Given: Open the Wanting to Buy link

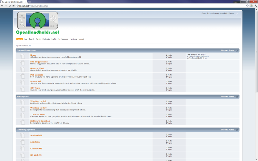Looking at the screenshot, I should pos(38,108).
